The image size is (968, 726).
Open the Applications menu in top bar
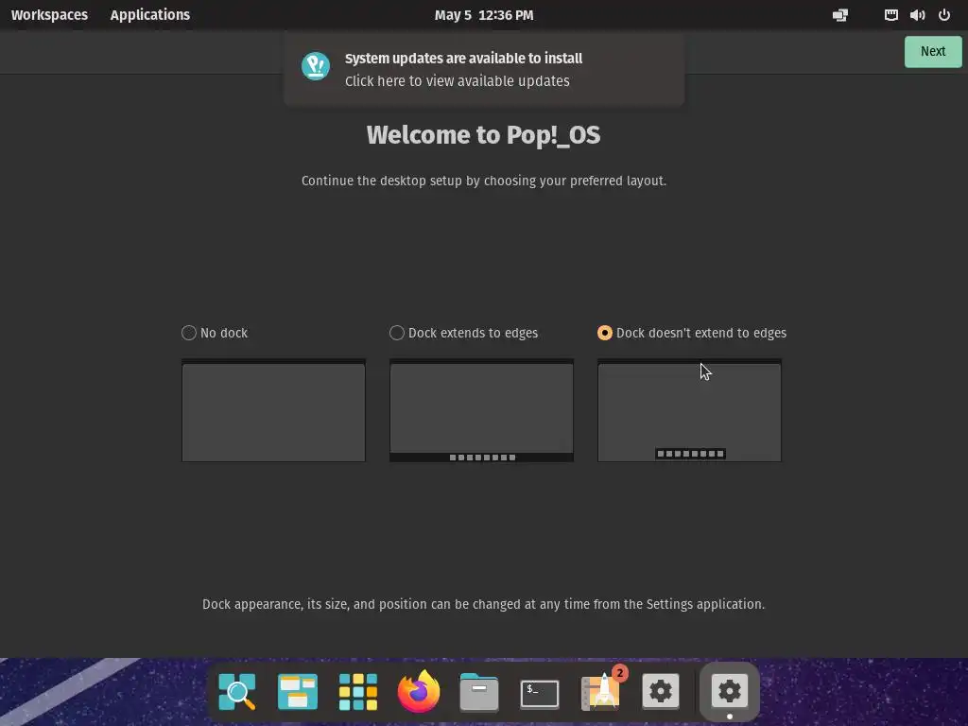tap(150, 15)
